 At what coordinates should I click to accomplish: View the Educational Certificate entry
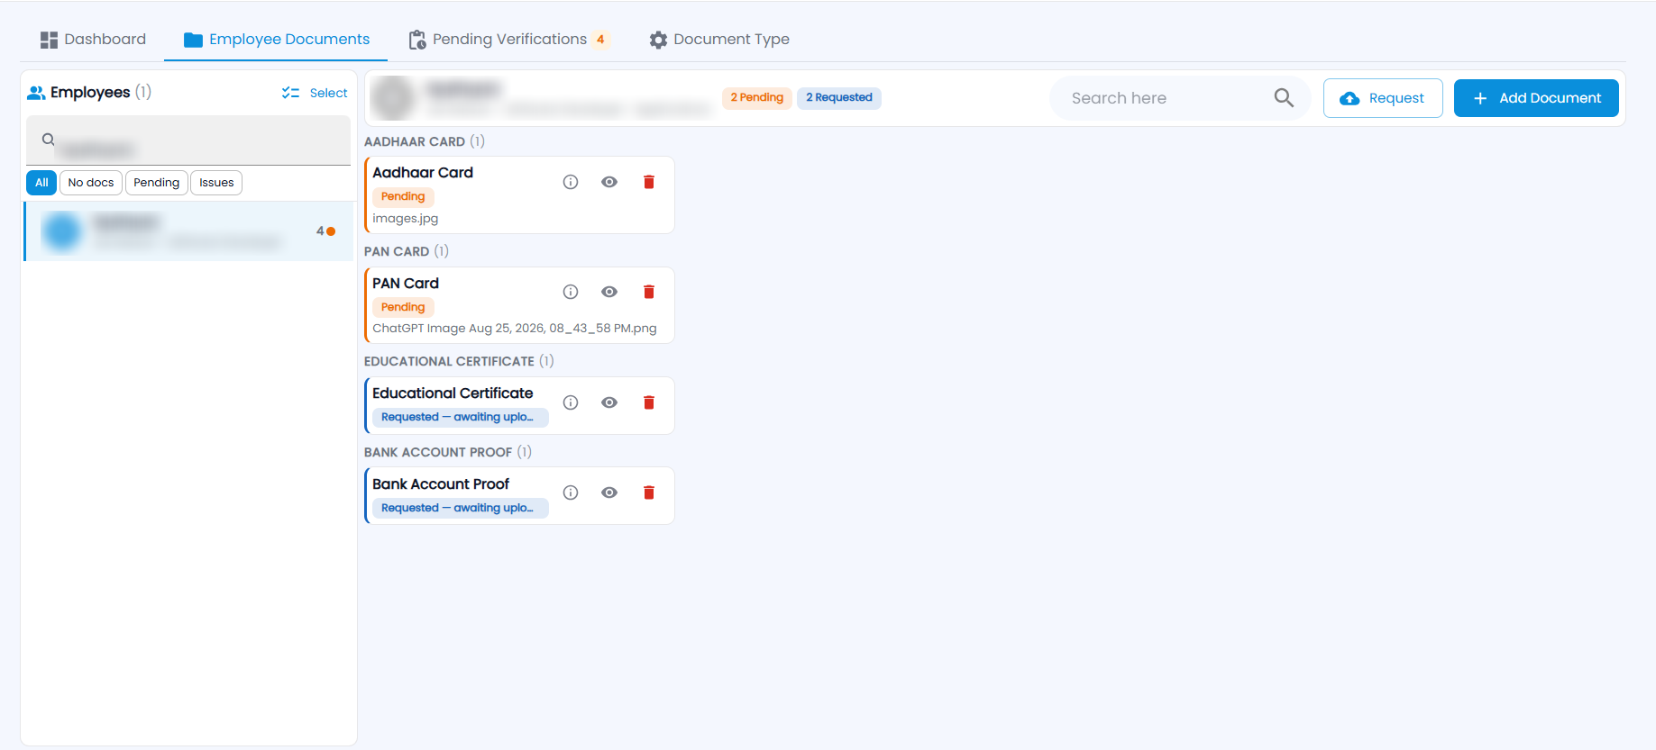(609, 402)
